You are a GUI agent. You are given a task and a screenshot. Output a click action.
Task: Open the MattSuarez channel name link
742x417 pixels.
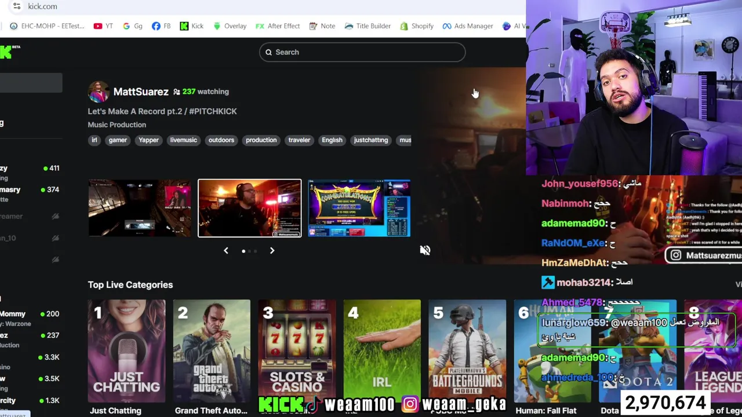[141, 92]
